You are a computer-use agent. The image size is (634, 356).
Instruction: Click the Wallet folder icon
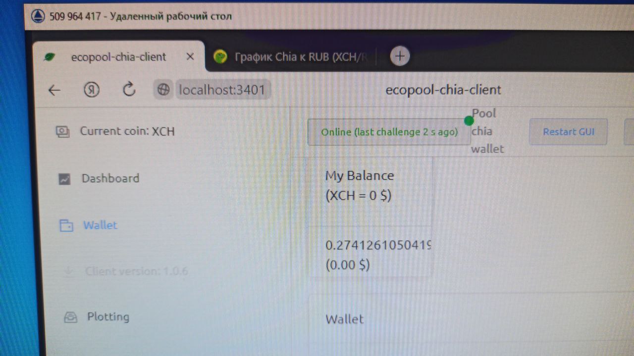66,226
